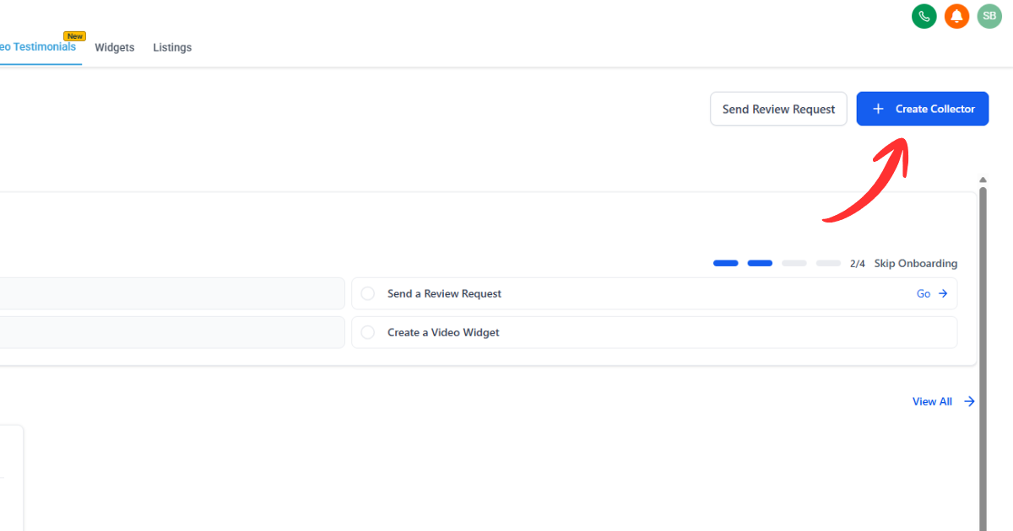
Task: Click the plus icon on Create Collector
Action: [x=878, y=109]
